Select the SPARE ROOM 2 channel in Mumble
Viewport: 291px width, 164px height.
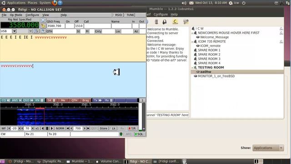point(209,55)
